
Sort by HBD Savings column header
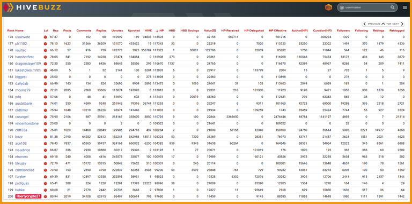[x=190, y=30]
